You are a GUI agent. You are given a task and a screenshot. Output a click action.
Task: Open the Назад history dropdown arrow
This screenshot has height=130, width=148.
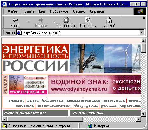coord(28,22)
